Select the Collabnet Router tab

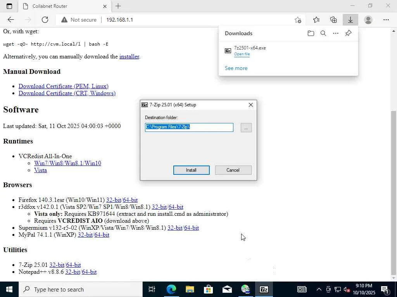[x=65, y=6]
